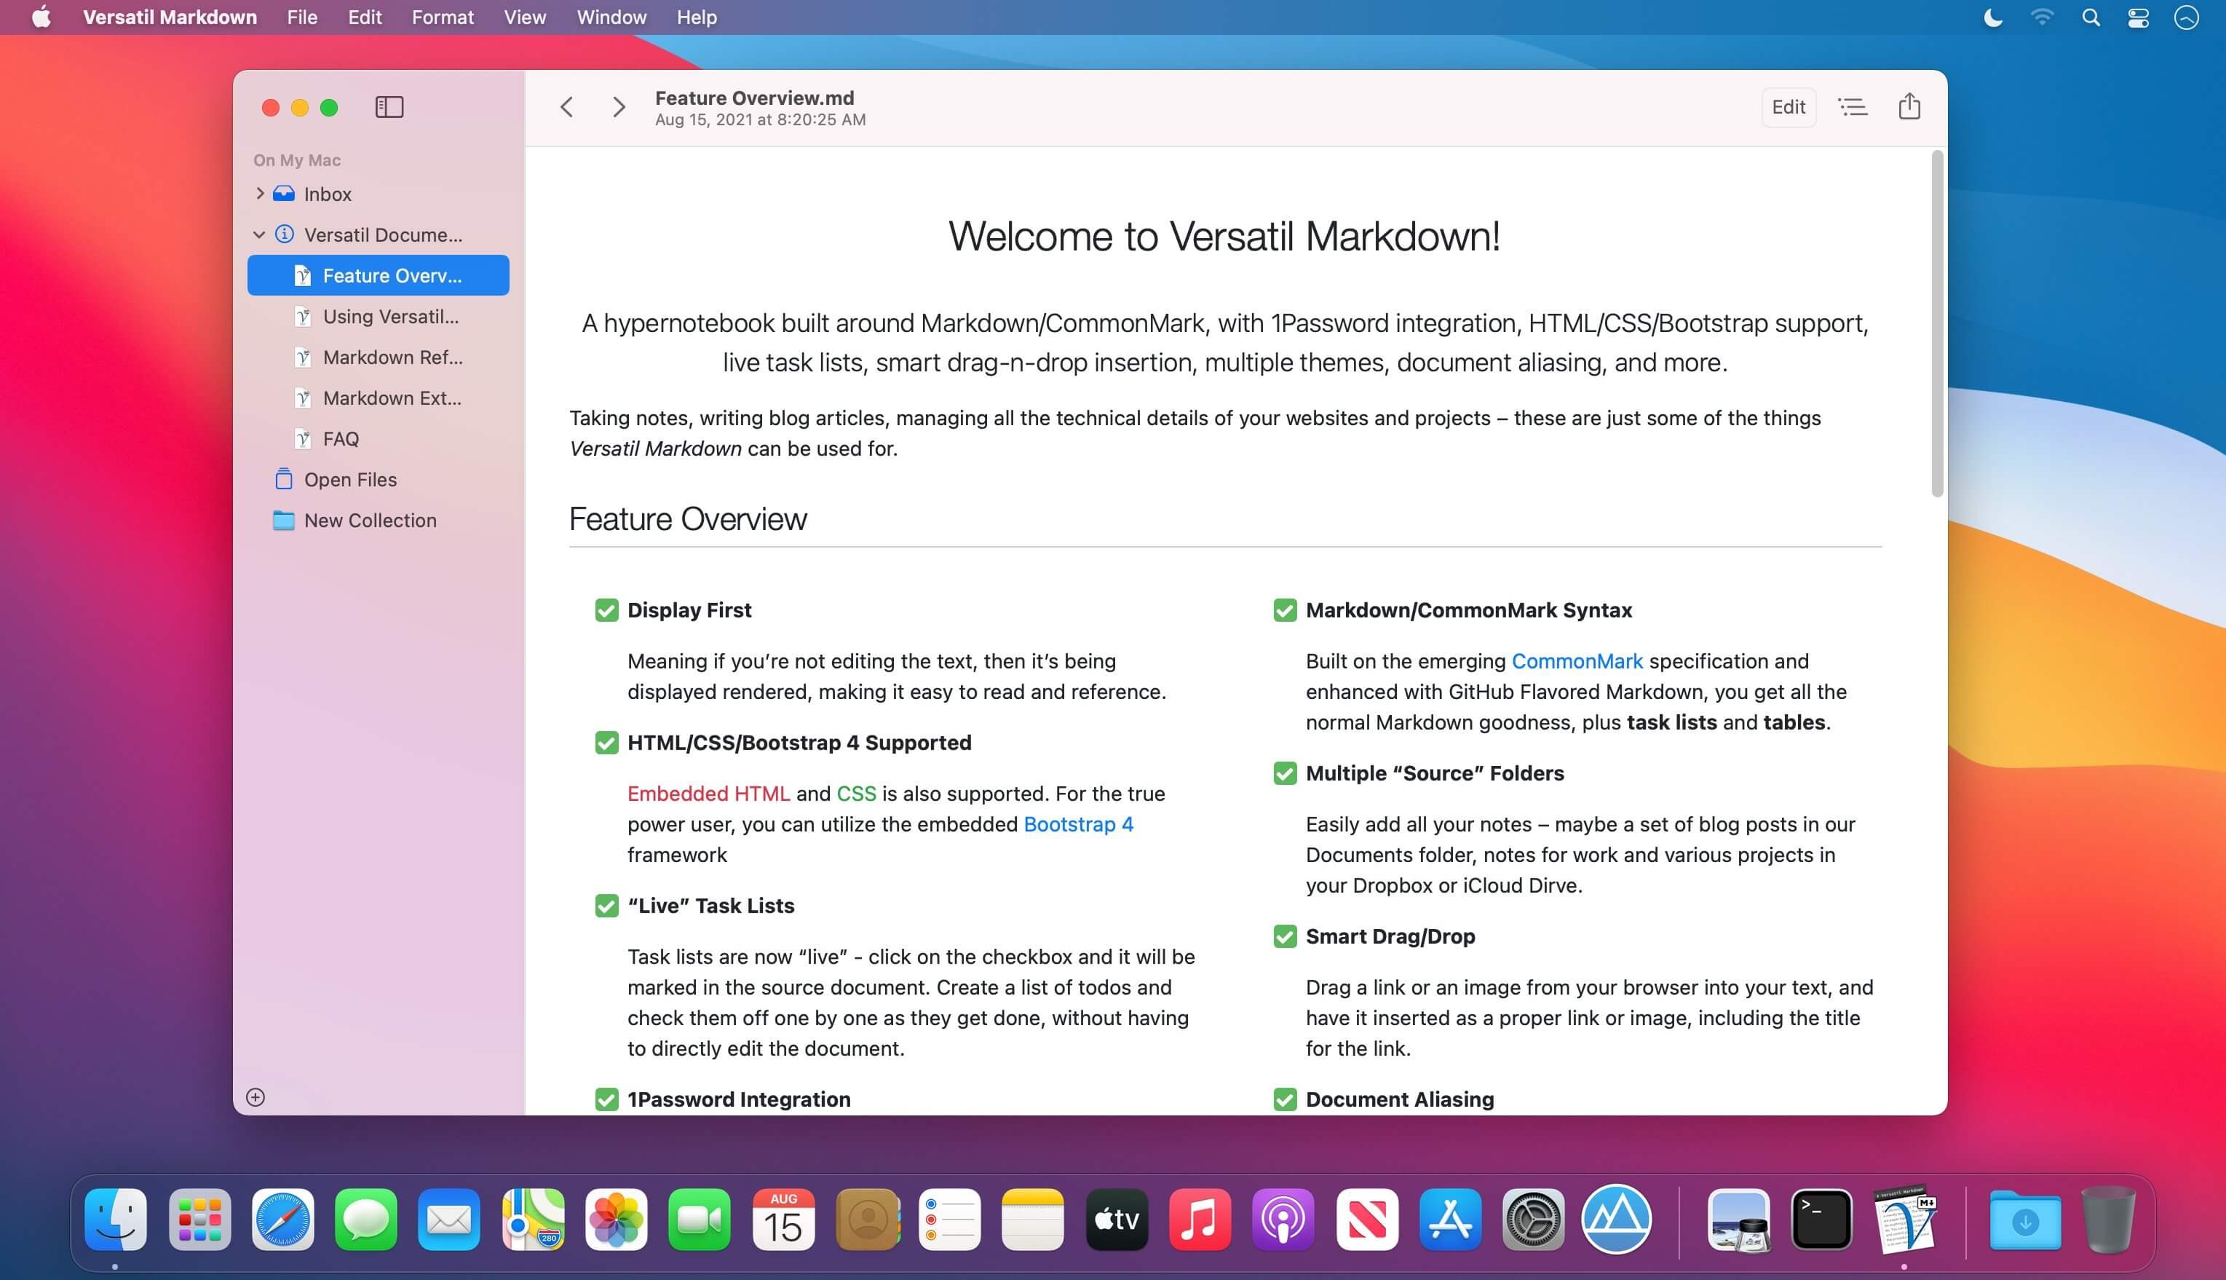2226x1280 pixels.
Task: Toggle the Markdown/CommonMark Syntax checkbox
Action: coord(1285,610)
